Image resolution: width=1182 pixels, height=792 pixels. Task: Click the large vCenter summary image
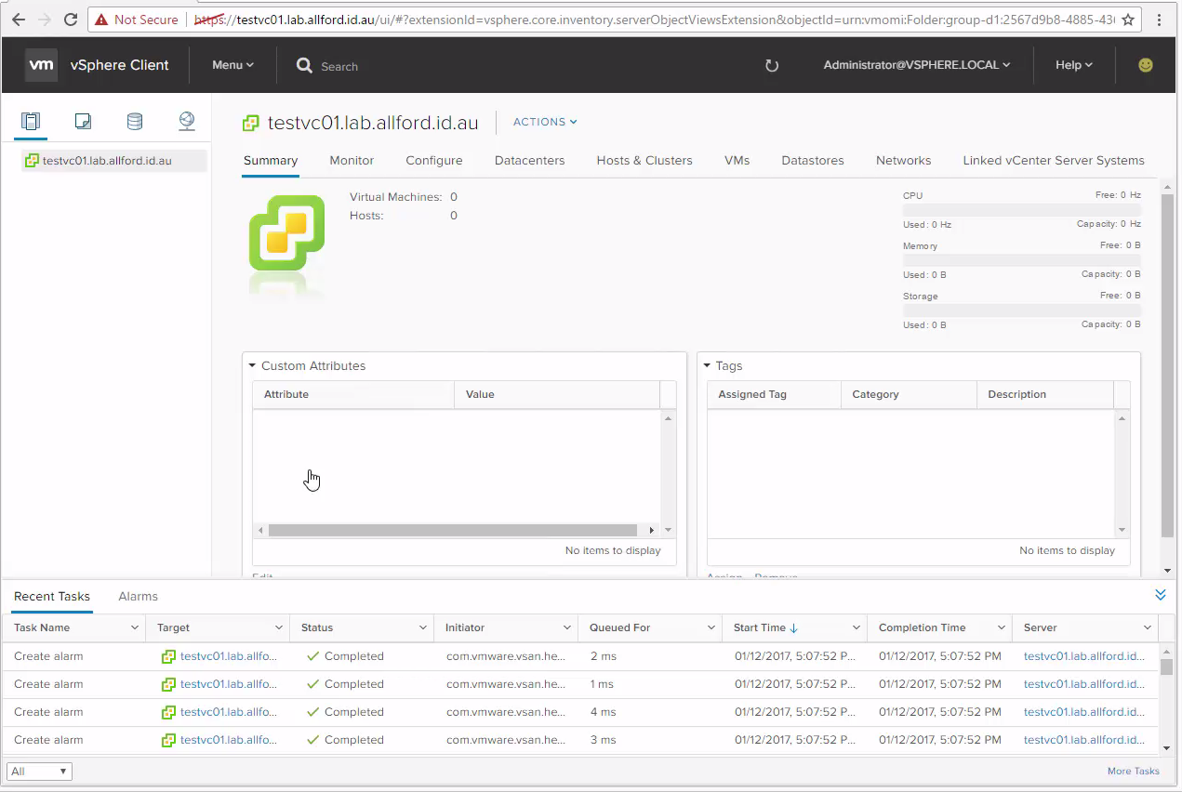click(x=286, y=233)
